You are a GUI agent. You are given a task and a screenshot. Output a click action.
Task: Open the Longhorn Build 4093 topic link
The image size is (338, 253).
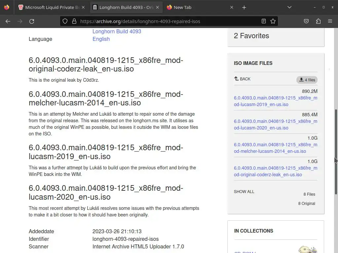[x=117, y=31]
